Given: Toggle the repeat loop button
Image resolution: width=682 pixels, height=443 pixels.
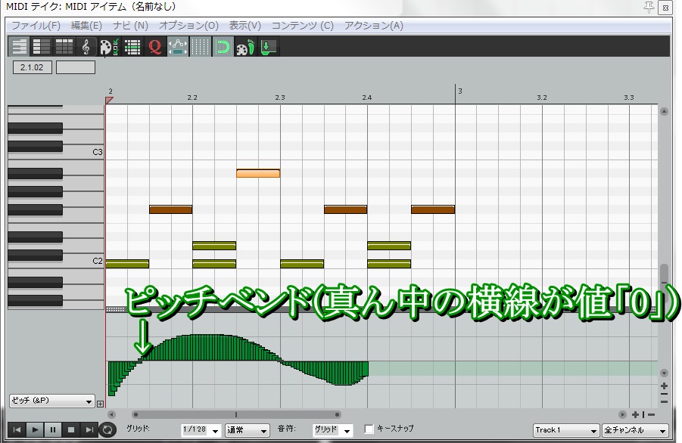Looking at the screenshot, I should (x=107, y=430).
